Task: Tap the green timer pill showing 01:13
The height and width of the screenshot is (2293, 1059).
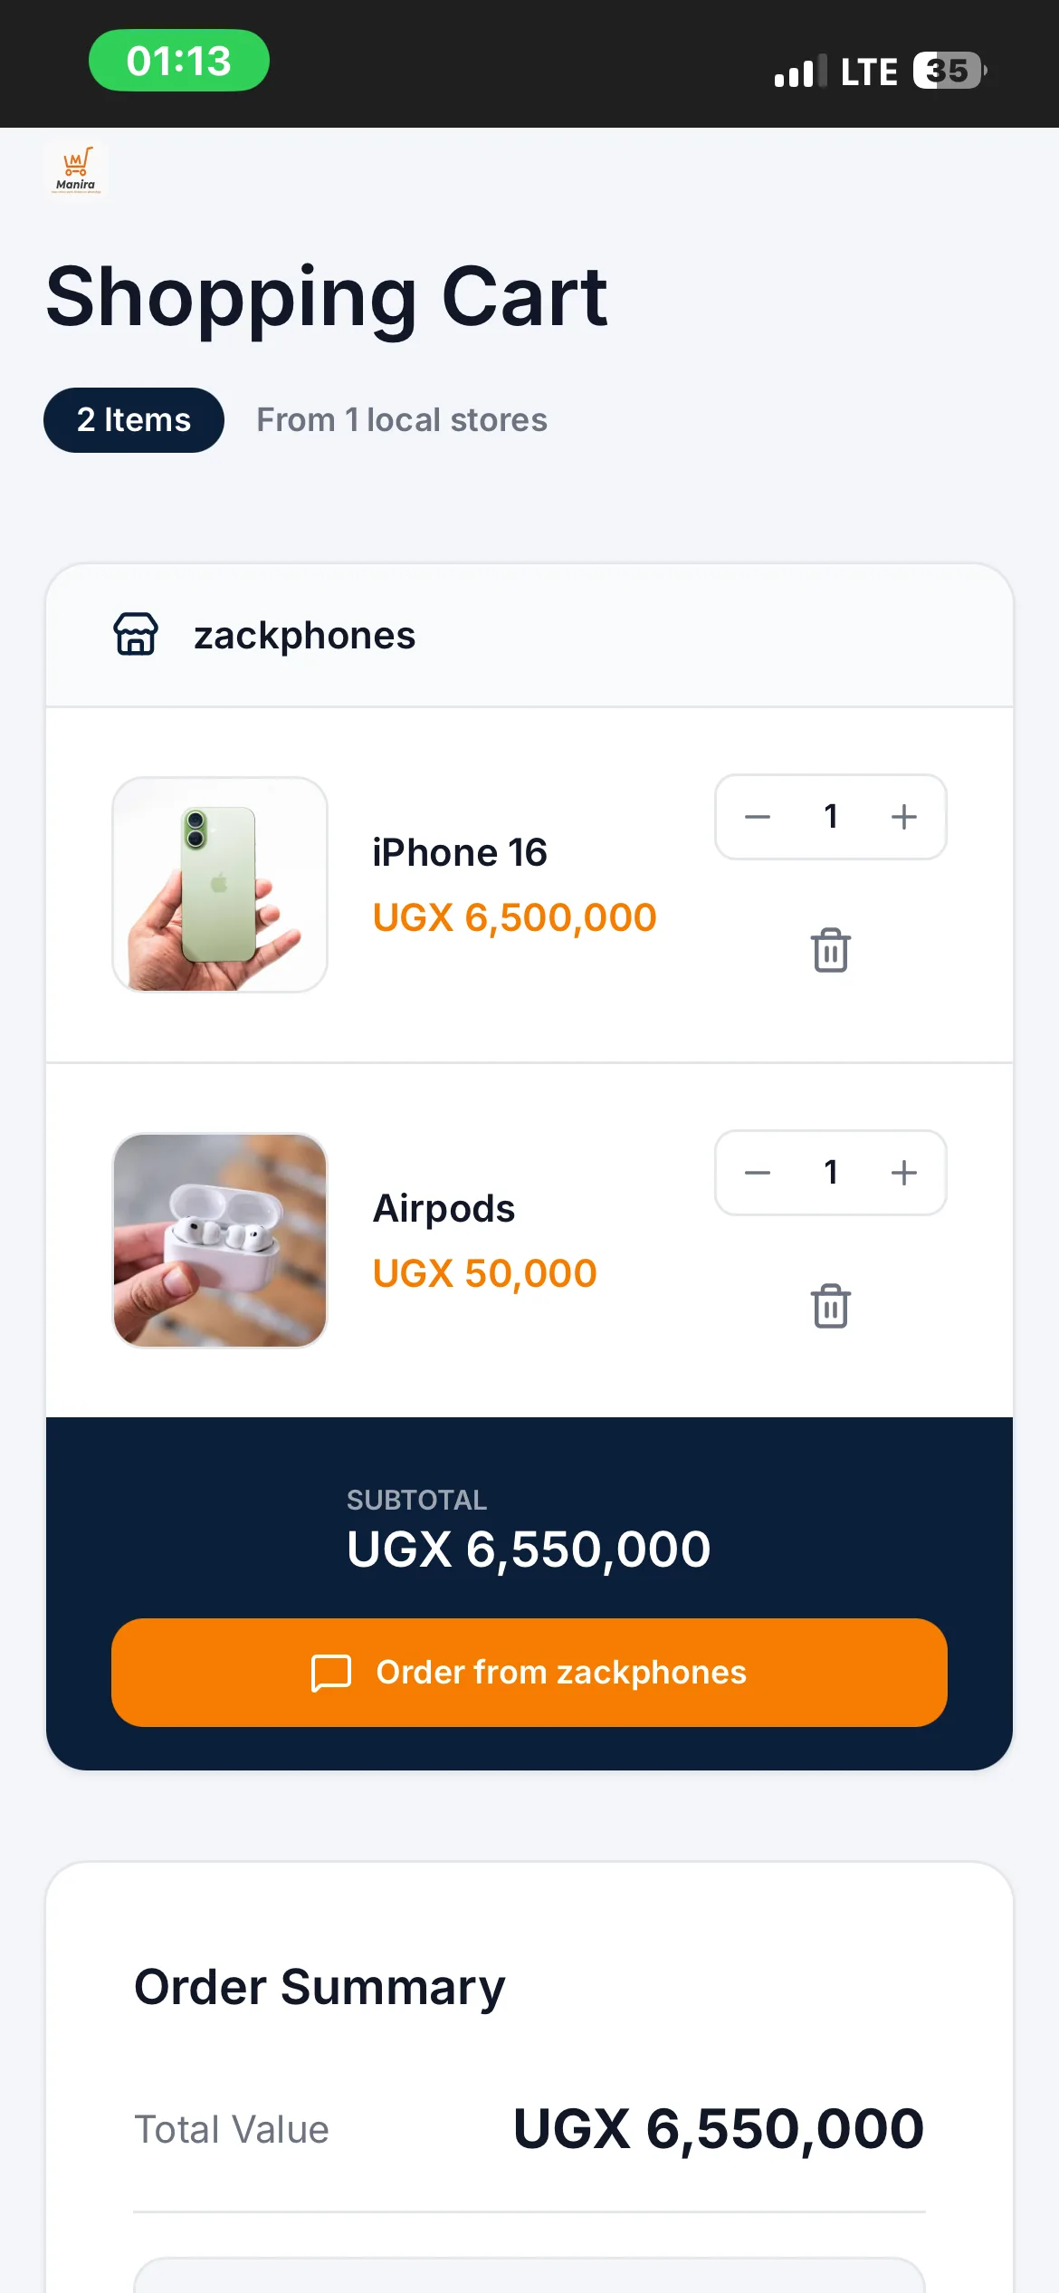Action: [178, 61]
